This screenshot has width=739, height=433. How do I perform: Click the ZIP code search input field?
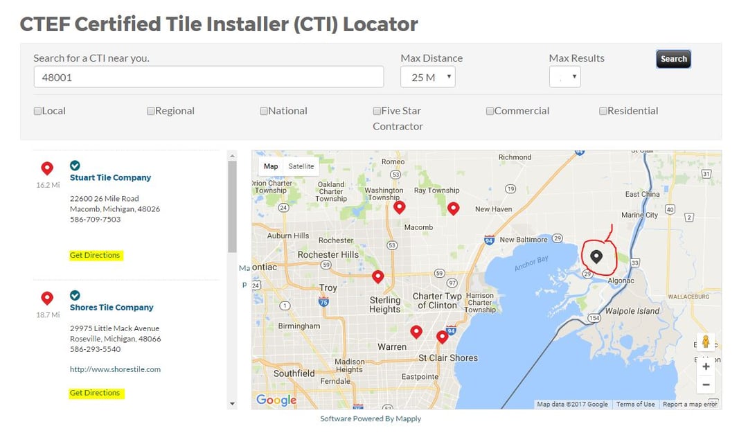[208, 76]
